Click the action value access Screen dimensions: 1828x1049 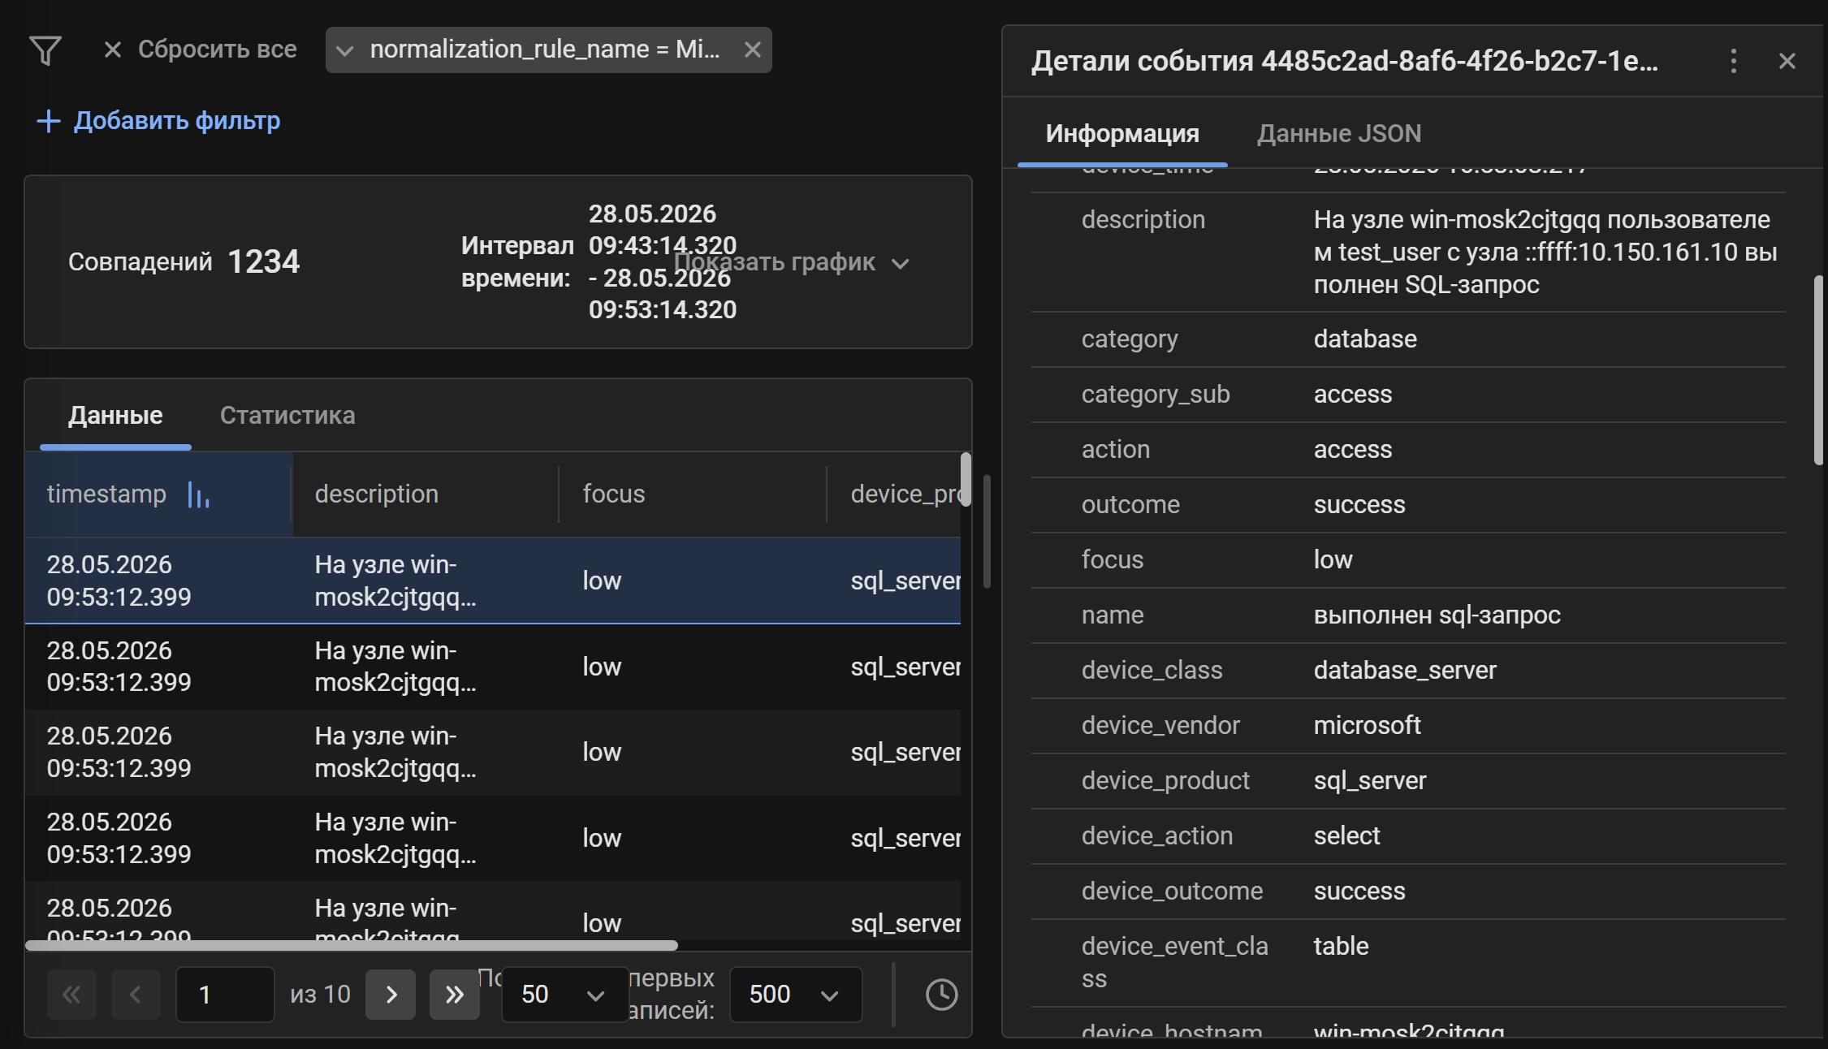coord(1353,450)
